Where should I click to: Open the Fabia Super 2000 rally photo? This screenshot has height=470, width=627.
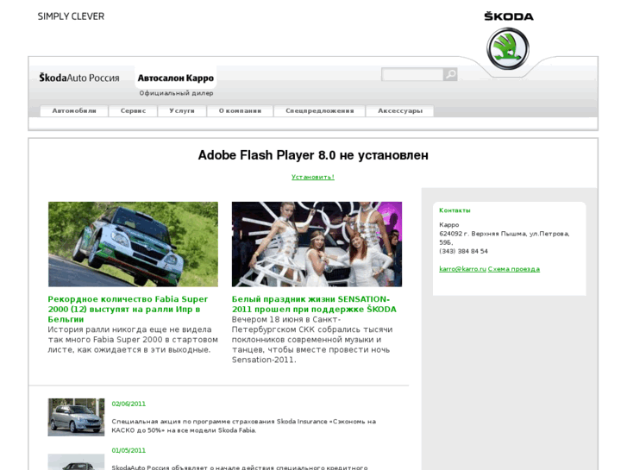[x=133, y=244]
